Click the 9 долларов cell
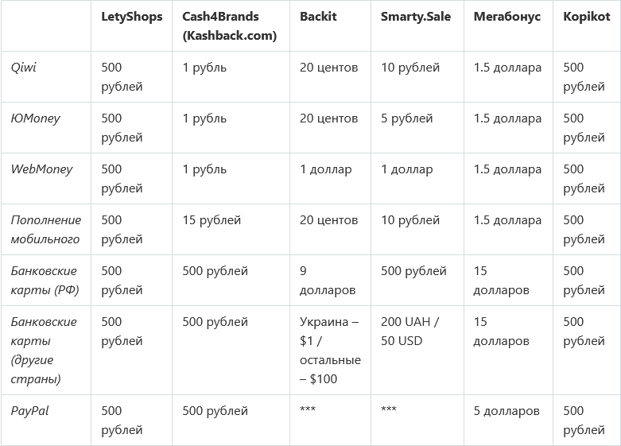The width and height of the screenshot is (621, 446). point(328,281)
